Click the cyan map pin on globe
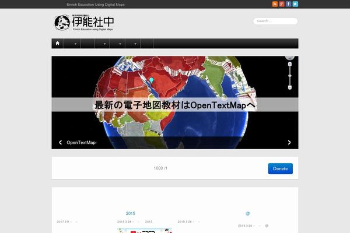Viewport: 350px width, 233px height. (x=152, y=80)
